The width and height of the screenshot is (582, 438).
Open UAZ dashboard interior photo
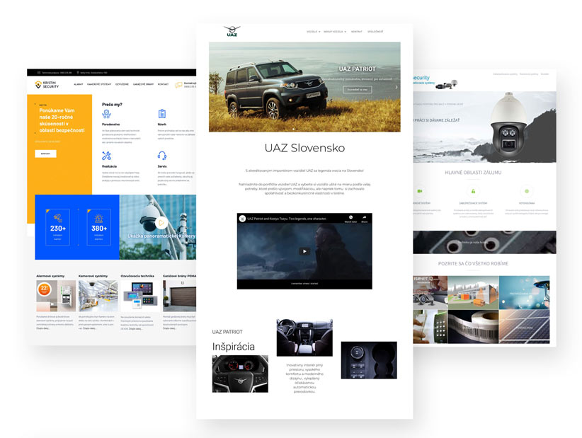point(304,338)
